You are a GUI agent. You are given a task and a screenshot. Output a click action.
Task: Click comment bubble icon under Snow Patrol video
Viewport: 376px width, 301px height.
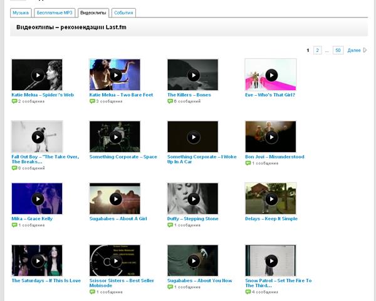[x=248, y=292]
